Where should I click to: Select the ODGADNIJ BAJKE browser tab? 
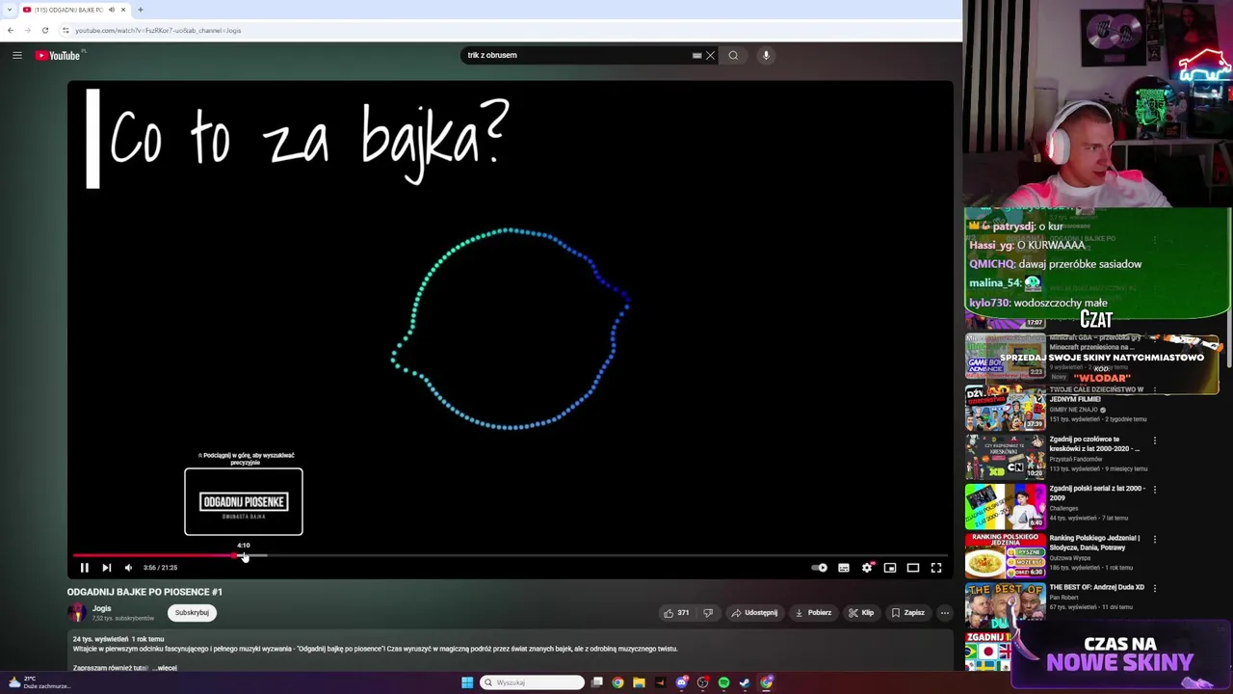pyautogui.click(x=69, y=10)
